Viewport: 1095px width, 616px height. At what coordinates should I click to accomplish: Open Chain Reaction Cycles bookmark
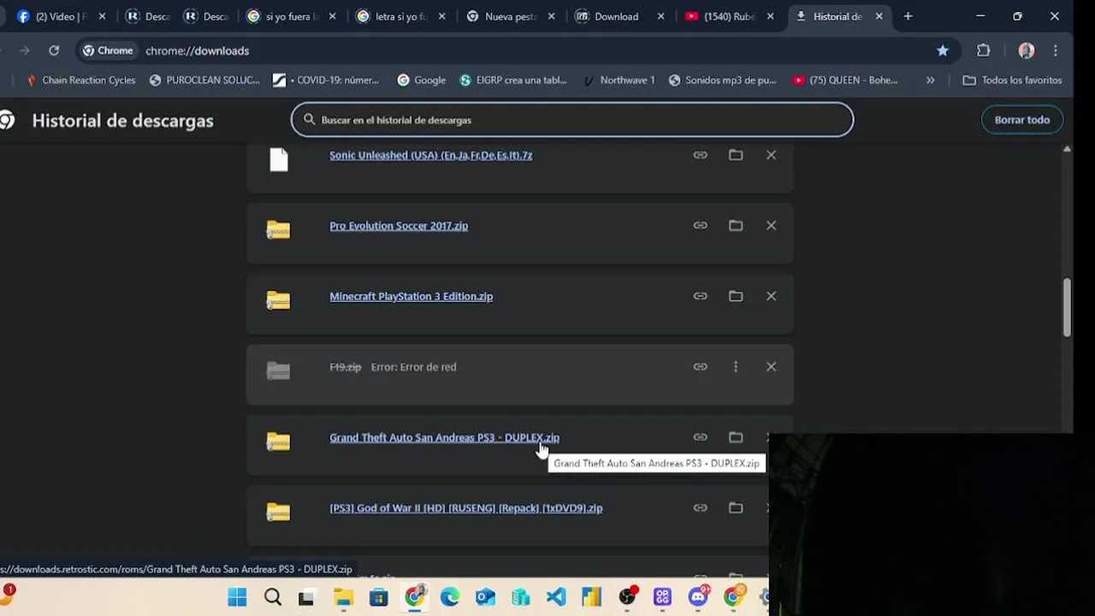point(80,80)
